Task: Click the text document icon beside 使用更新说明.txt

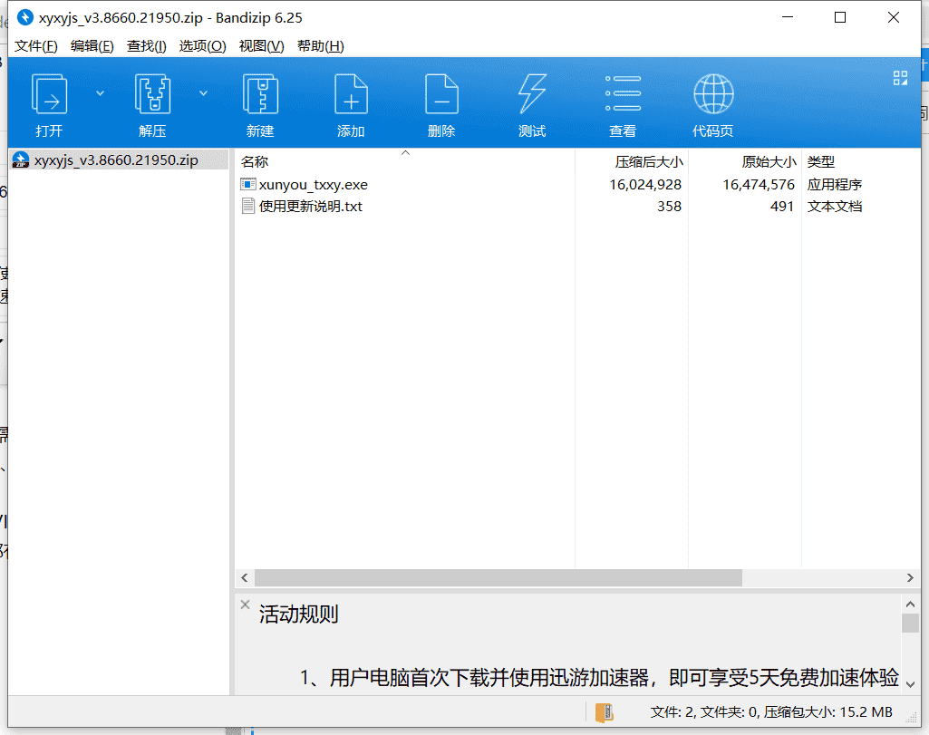Action: 248,206
